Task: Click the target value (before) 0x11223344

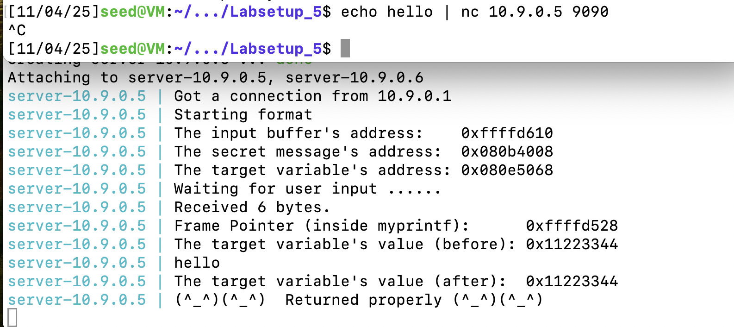Action: [x=572, y=245]
